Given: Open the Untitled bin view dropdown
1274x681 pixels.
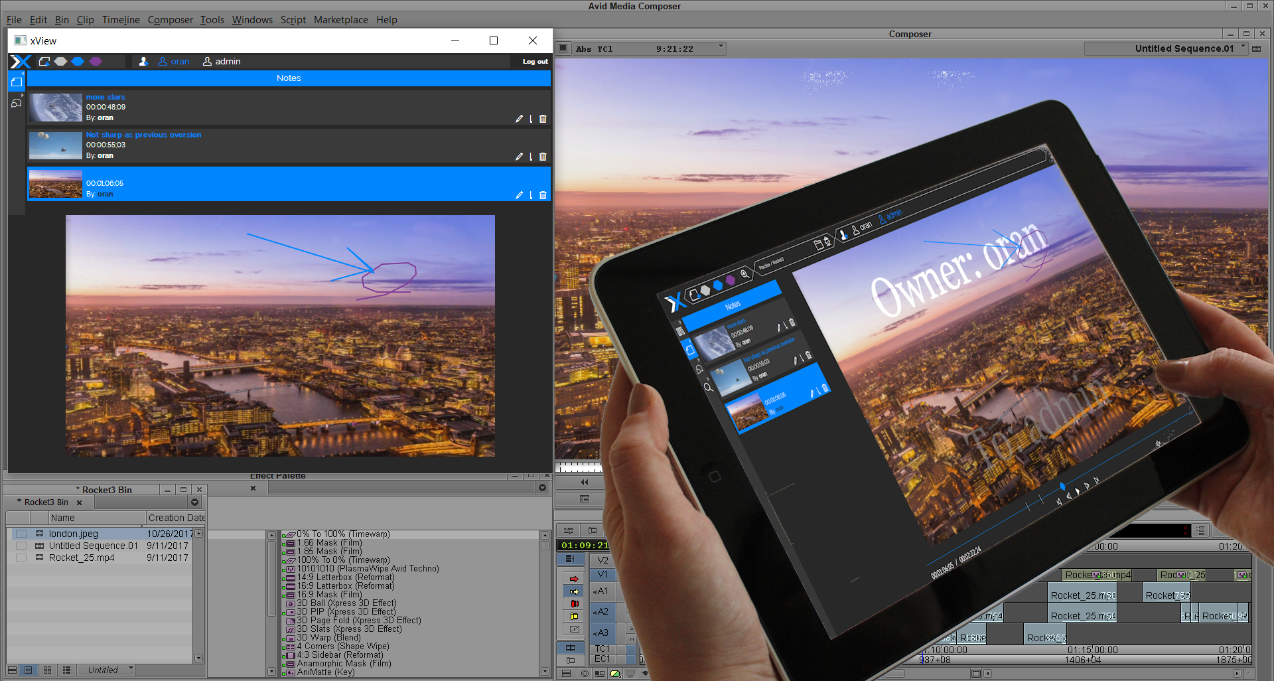Looking at the screenshot, I should click(107, 670).
